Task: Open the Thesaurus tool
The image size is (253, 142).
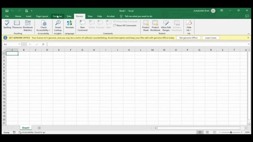Action: tap(17, 24)
